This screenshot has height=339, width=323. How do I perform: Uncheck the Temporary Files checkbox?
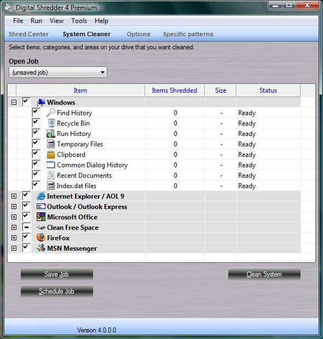pyautogui.click(x=36, y=143)
